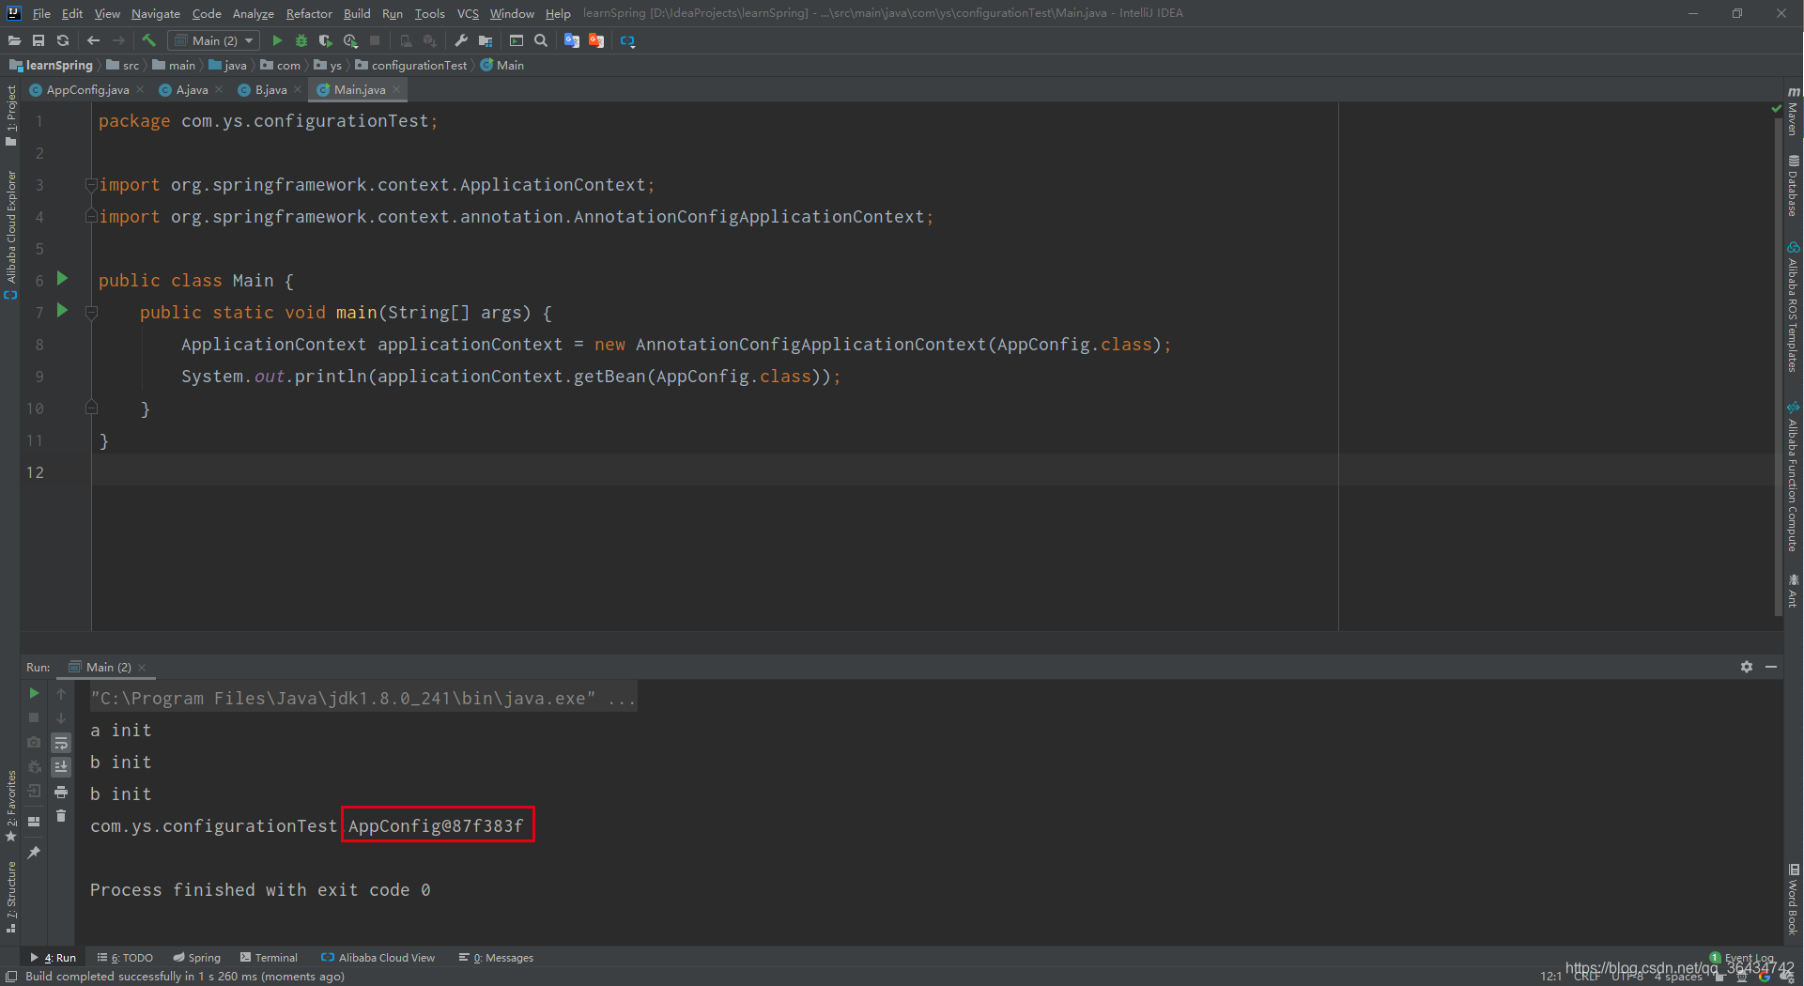Viewport: 1804px width, 986px height.
Task: Switch to the A.java editor tab
Action: coord(192,90)
